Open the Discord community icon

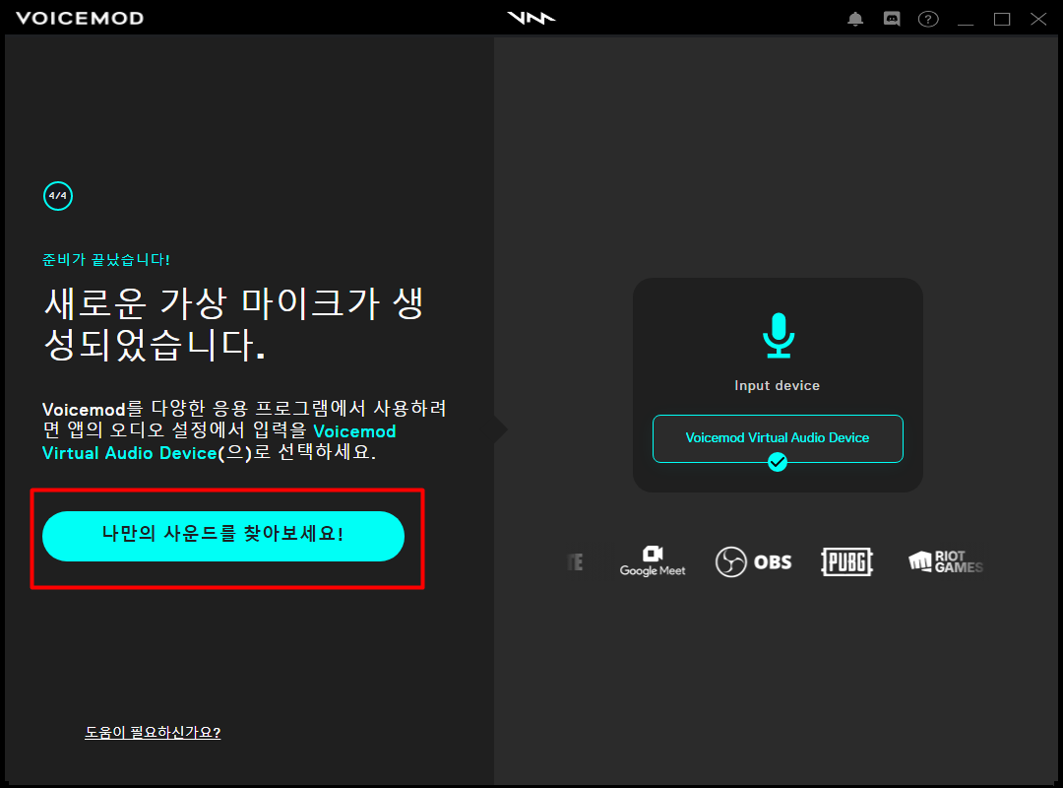click(x=892, y=19)
